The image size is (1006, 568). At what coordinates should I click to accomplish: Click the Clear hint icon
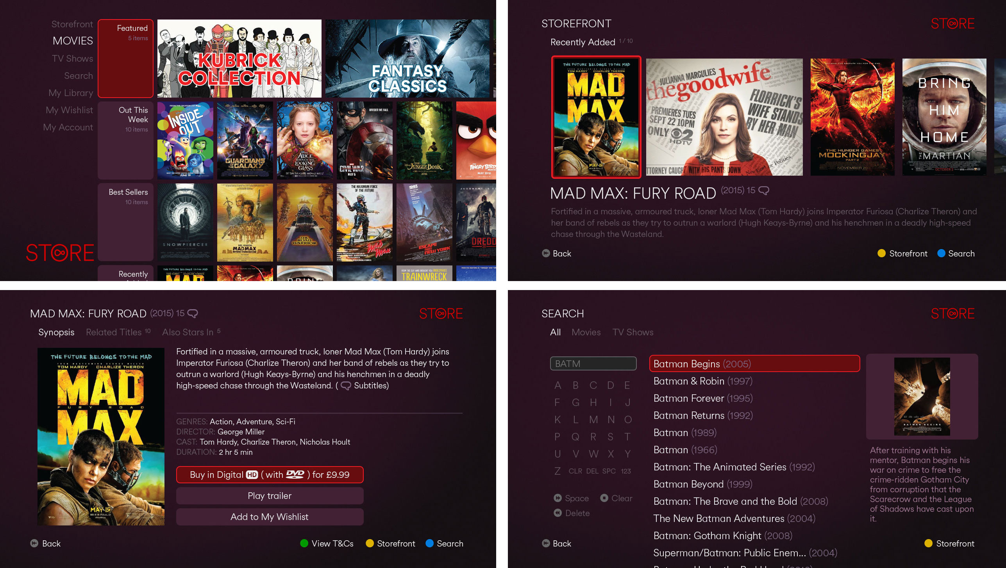(x=604, y=498)
